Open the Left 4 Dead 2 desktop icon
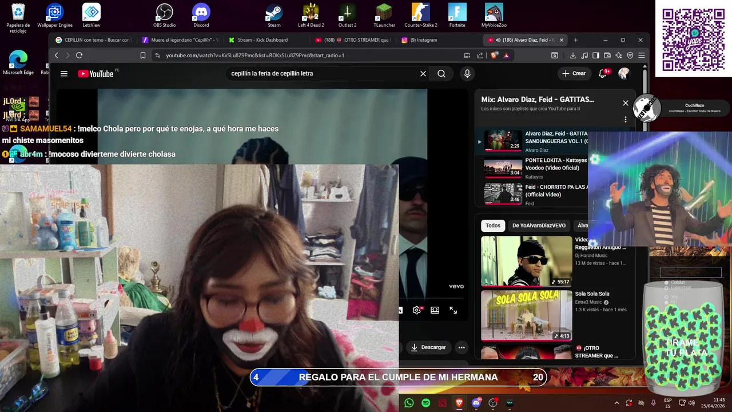The image size is (732, 412). 311,15
